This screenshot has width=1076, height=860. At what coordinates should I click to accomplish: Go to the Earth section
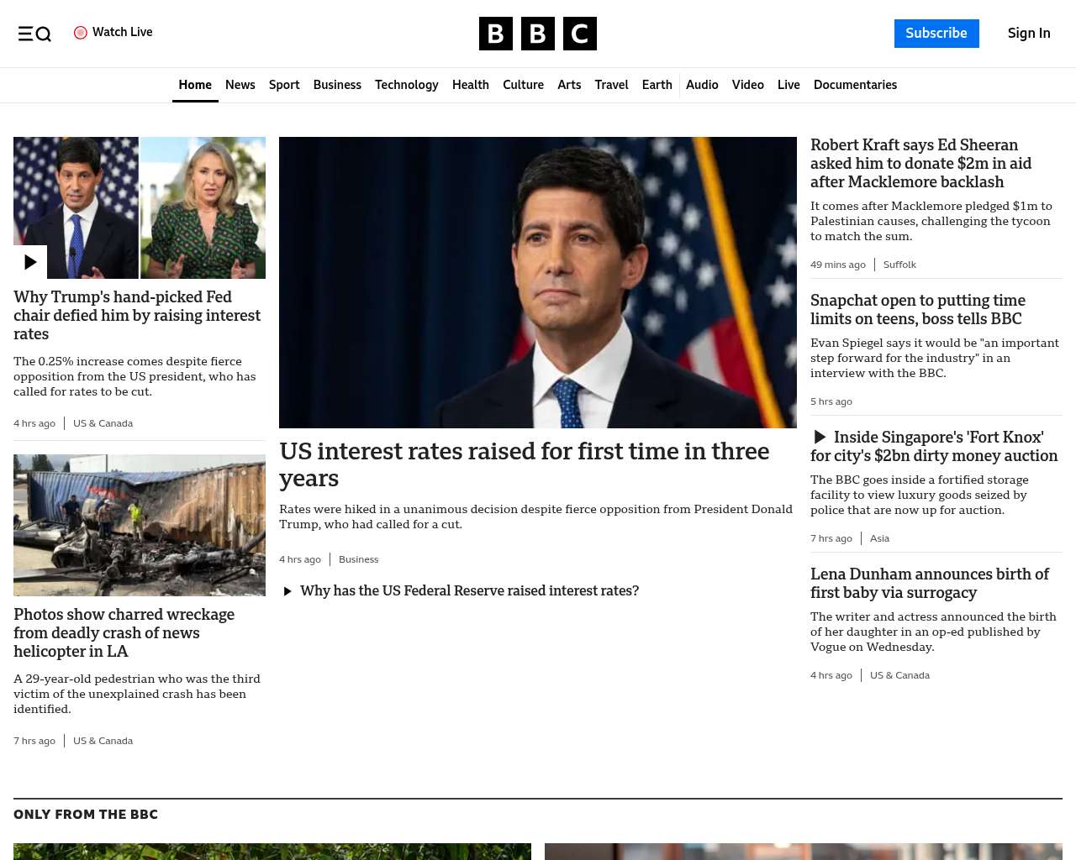[x=657, y=85]
